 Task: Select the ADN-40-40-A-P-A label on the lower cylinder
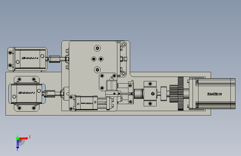pyautogui.click(x=26, y=93)
